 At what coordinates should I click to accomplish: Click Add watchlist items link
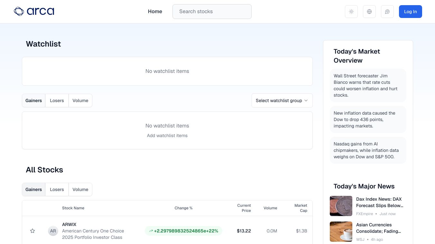pyautogui.click(x=167, y=135)
